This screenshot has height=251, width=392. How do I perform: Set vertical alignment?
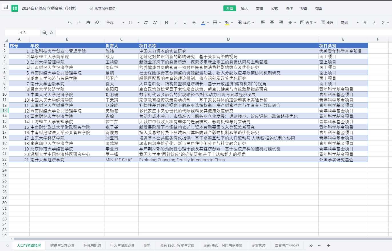pyautogui.click(x=290, y=23)
